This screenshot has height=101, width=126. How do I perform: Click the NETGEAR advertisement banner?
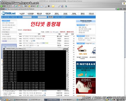(x=86, y=69)
